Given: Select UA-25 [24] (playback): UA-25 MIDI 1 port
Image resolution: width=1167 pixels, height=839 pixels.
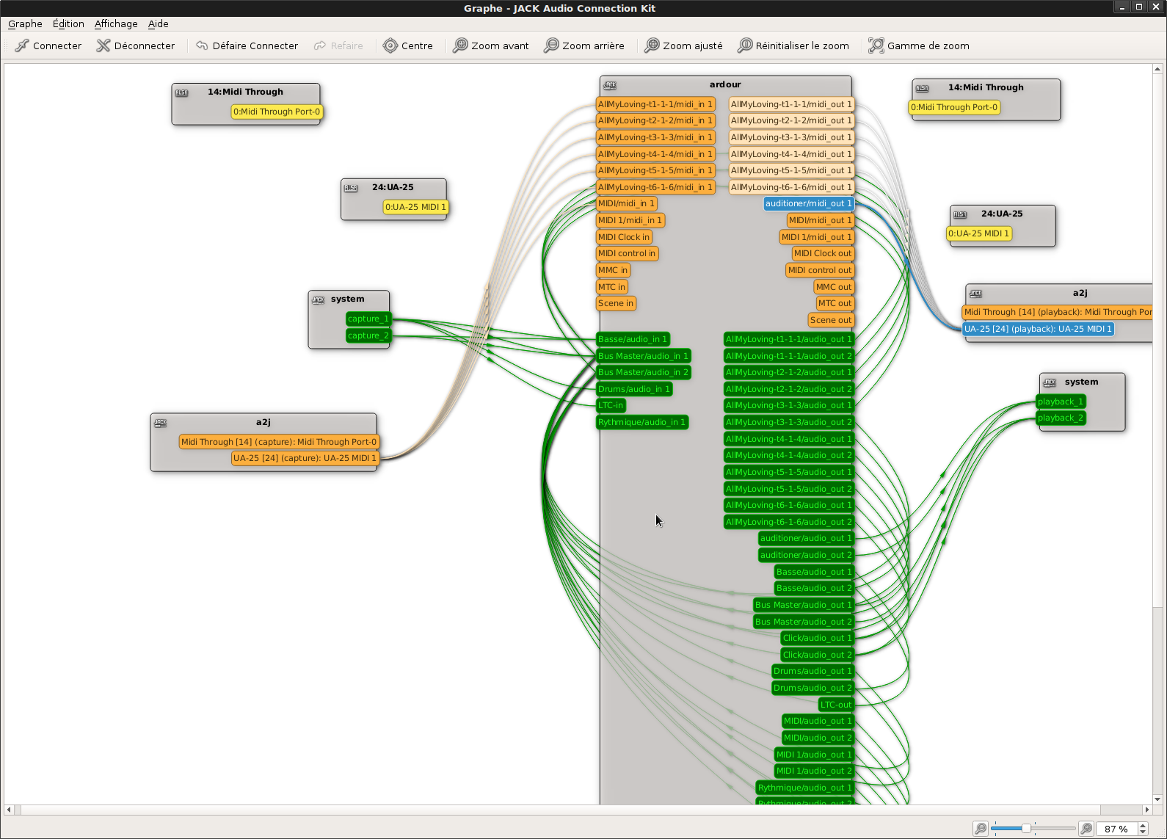Looking at the screenshot, I should [x=1038, y=329].
